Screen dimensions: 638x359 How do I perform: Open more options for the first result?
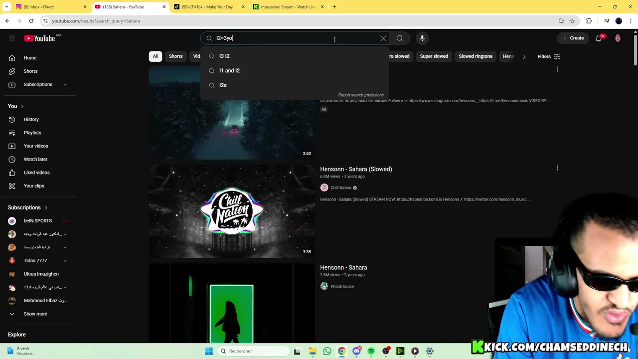557,70
